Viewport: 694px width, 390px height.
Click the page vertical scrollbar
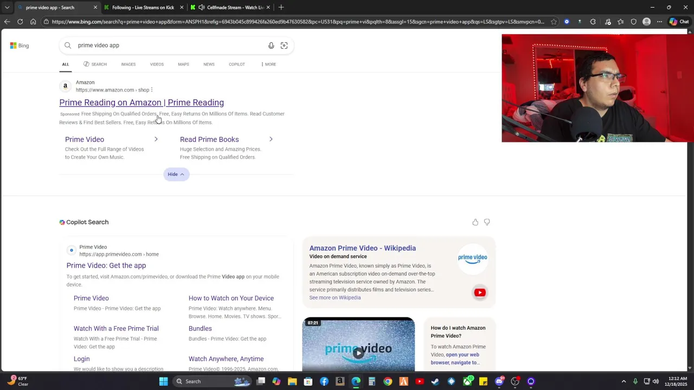coord(690,200)
